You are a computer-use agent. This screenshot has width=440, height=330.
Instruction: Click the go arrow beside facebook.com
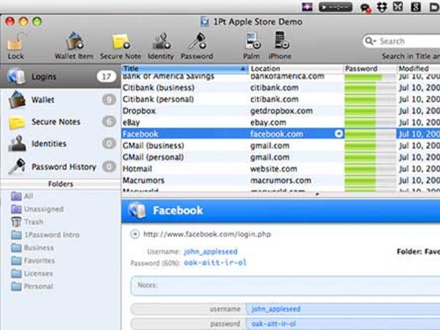[x=339, y=134]
